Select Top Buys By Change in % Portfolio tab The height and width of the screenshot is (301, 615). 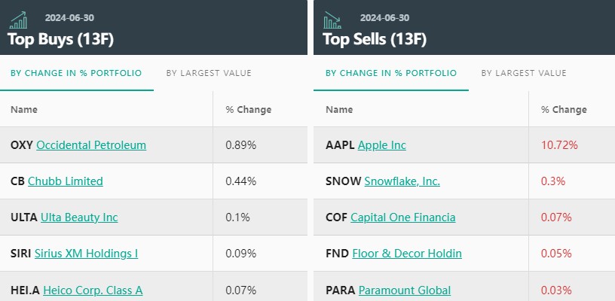75,73
